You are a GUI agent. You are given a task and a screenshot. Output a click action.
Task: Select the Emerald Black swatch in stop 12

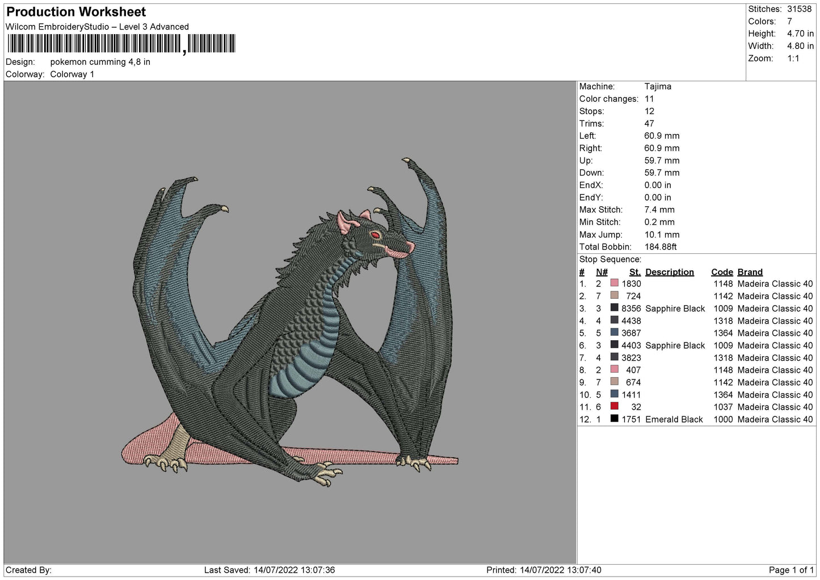(614, 419)
